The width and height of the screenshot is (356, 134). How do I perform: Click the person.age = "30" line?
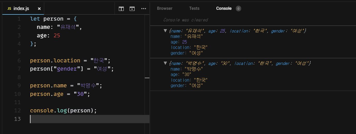point(60,94)
